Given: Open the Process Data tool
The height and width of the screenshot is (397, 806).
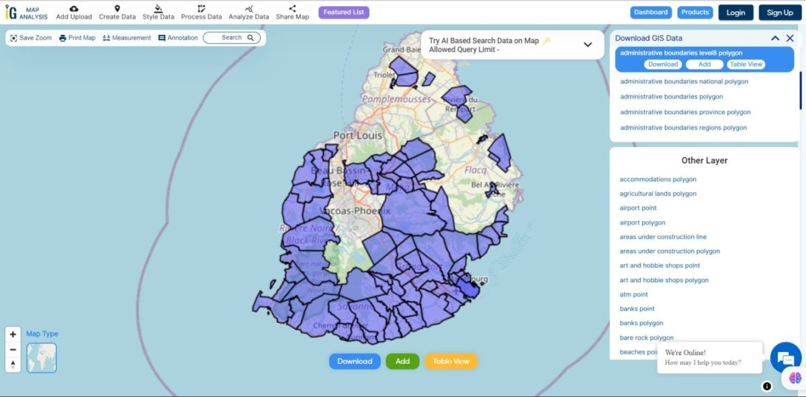Looking at the screenshot, I should pos(201,11).
